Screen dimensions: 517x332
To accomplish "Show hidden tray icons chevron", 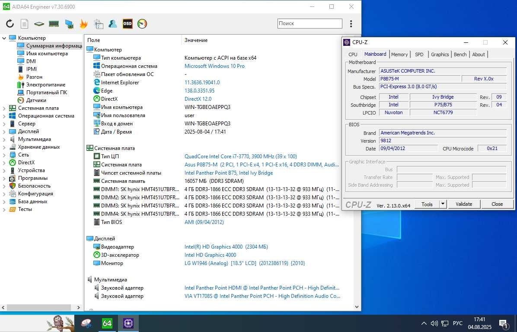I will (424, 323).
